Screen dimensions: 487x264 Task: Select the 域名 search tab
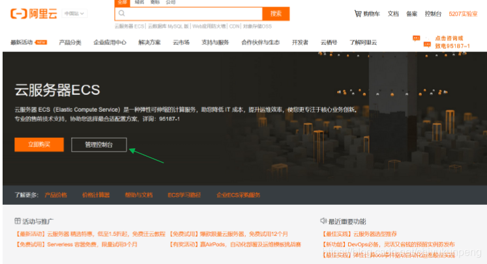coord(140,2)
